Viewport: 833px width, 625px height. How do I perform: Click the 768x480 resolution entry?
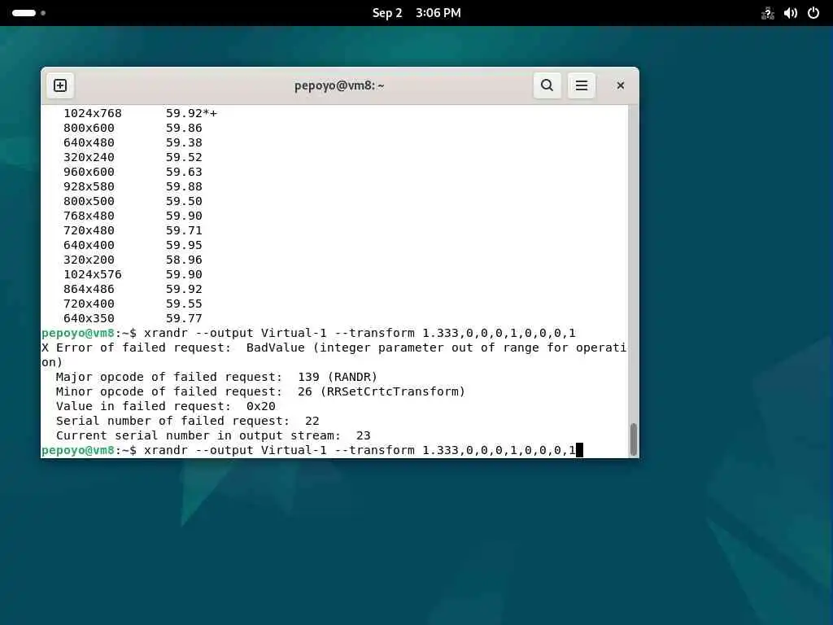tap(89, 216)
